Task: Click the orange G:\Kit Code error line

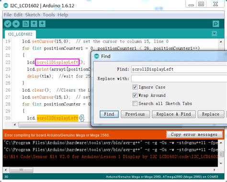Action: pos(111,157)
